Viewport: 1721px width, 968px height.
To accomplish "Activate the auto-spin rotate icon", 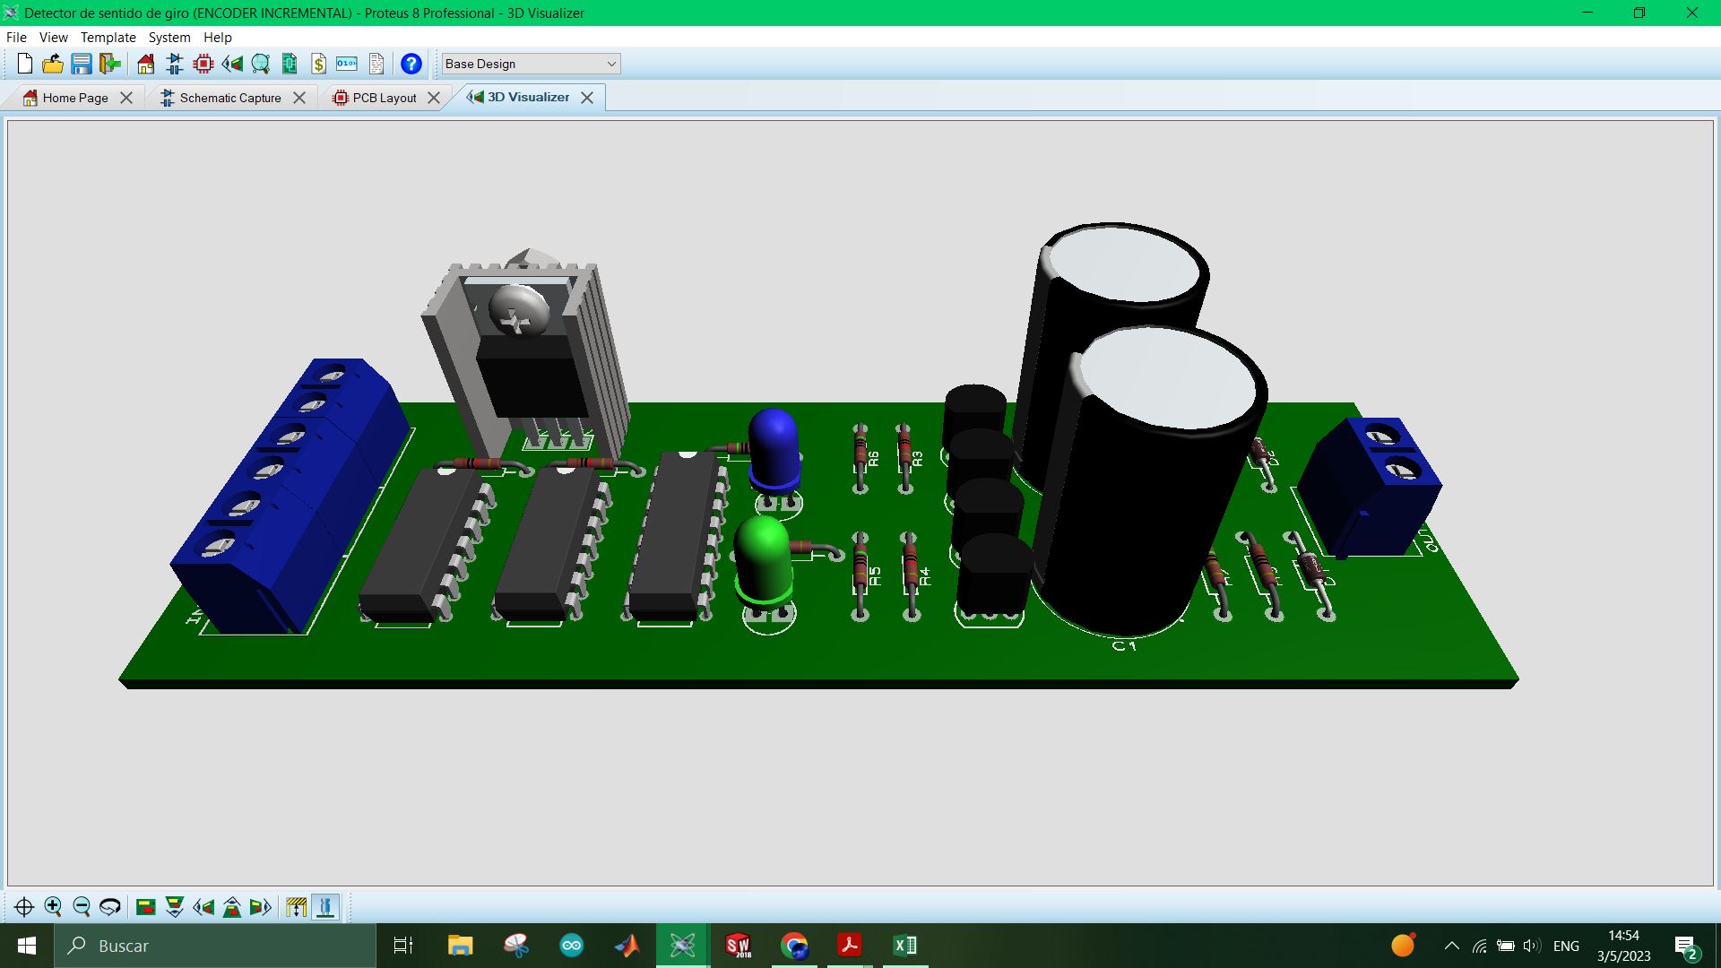I will pyautogui.click(x=110, y=907).
